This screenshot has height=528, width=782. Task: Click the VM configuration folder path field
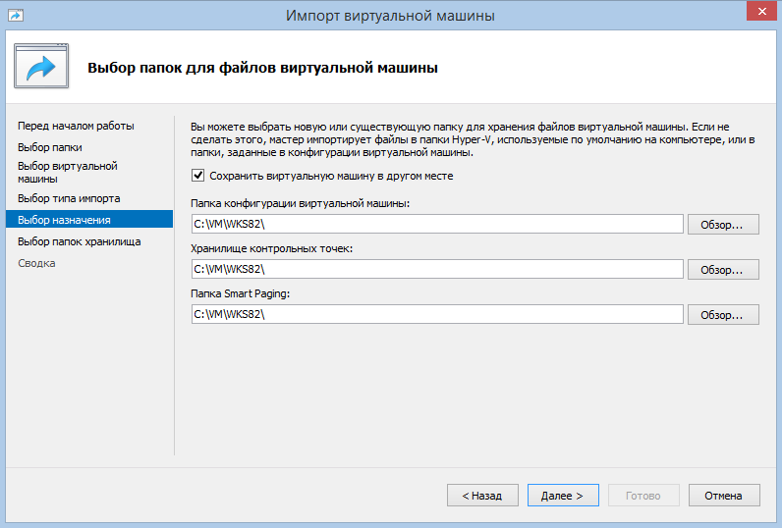(436, 225)
